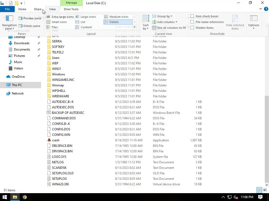Screen dimensions: 269x201
Task: Select This PC in navigation pane
Action: pos(17,85)
